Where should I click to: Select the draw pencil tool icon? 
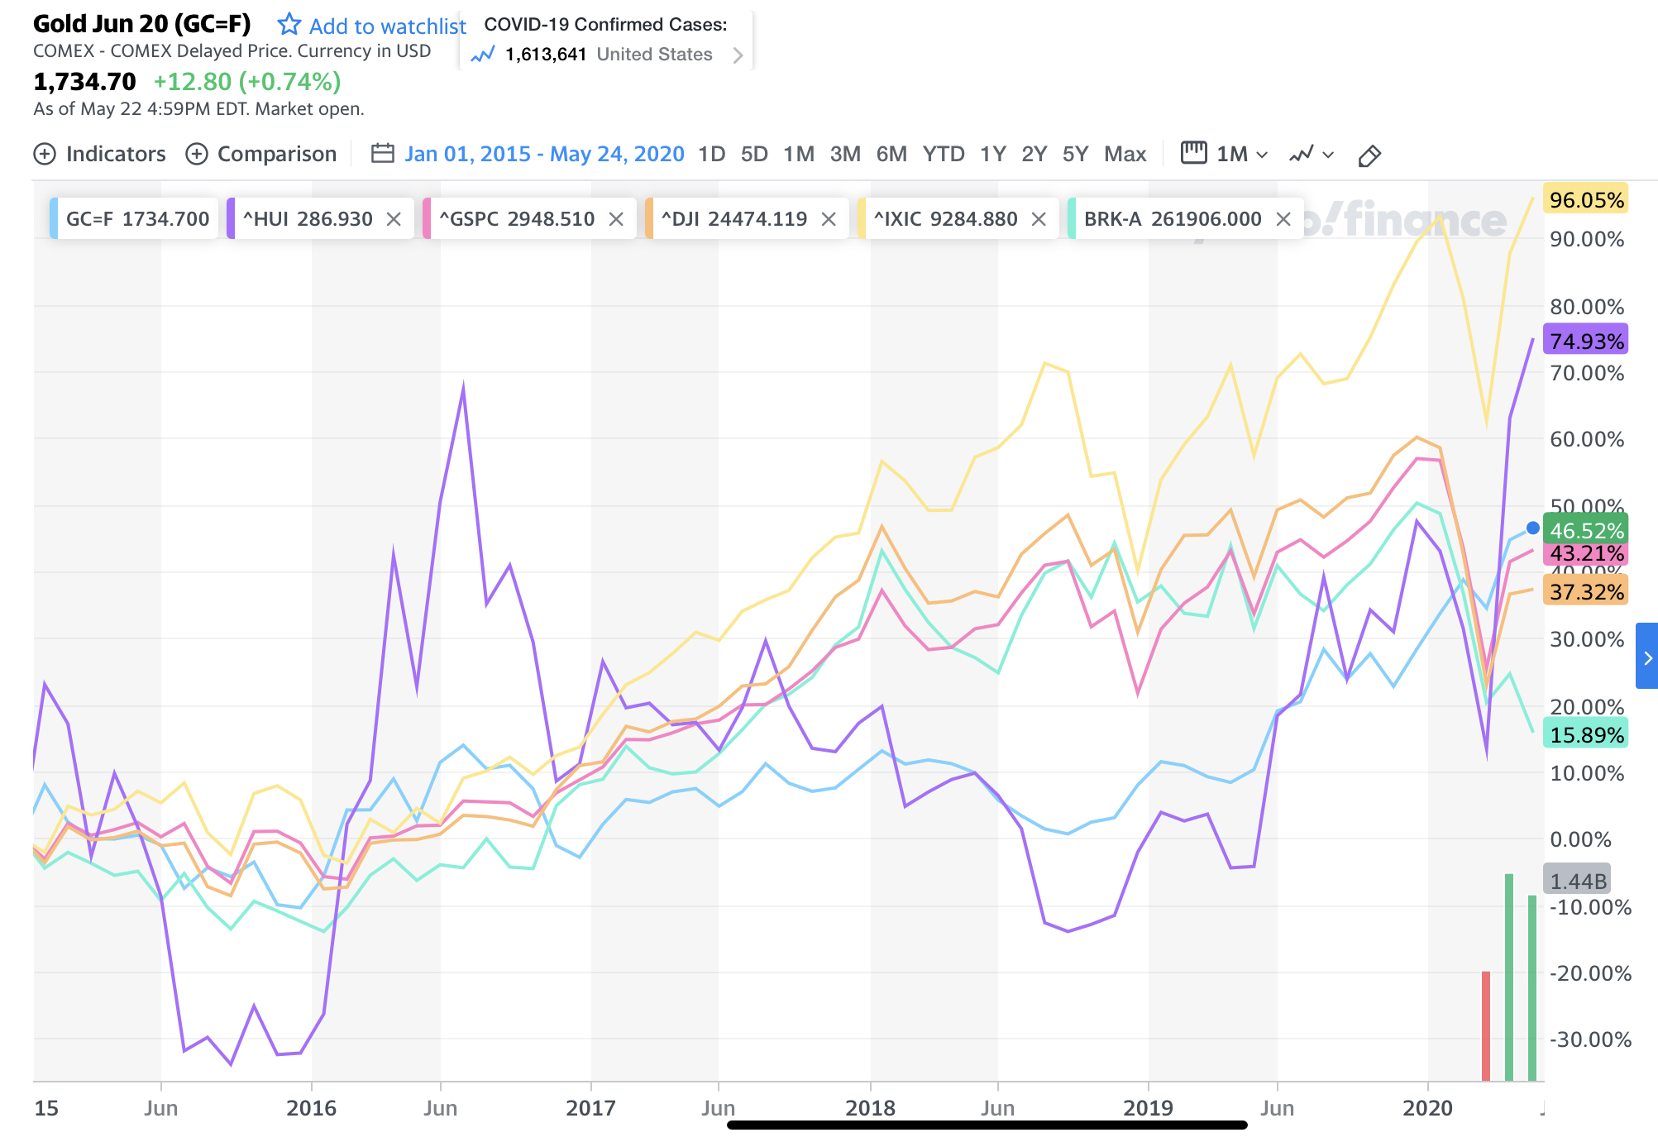pos(1369,155)
